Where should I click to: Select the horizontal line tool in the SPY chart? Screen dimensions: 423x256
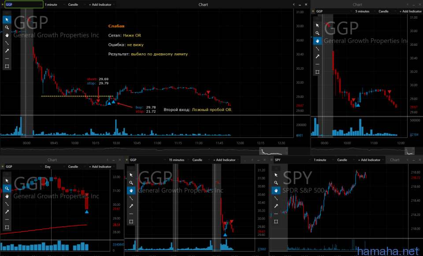click(276, 214)
